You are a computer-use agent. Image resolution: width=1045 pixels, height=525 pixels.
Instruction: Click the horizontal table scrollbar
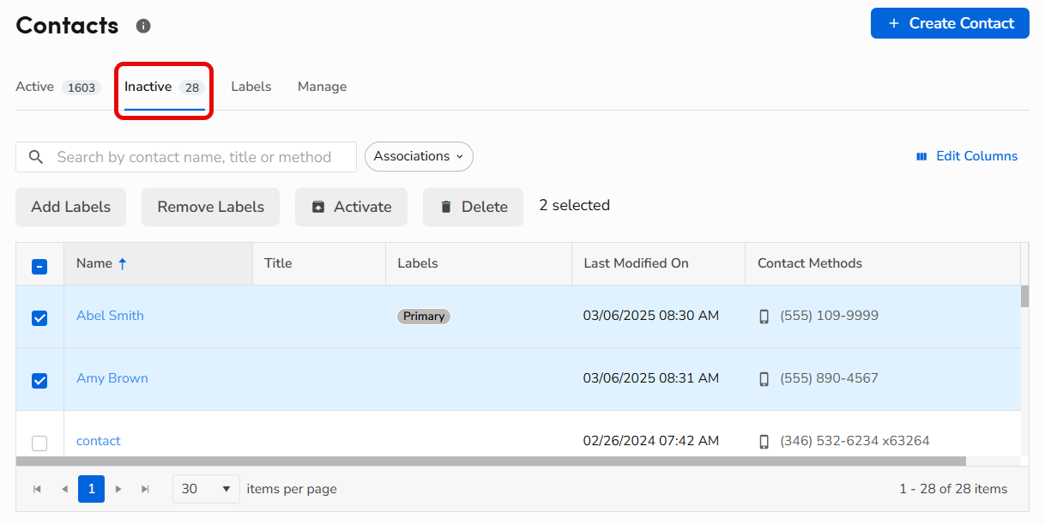pos(491,461)
